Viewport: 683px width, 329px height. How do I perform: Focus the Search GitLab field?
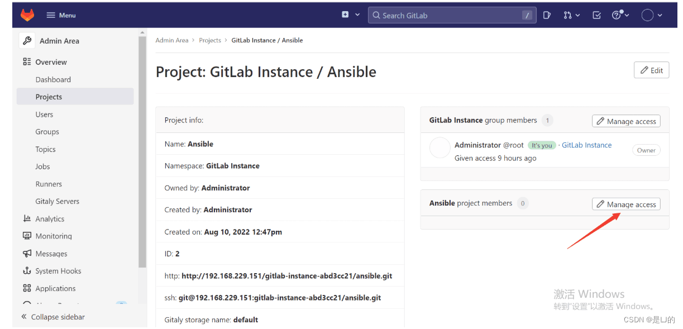(x=452, y=15)
